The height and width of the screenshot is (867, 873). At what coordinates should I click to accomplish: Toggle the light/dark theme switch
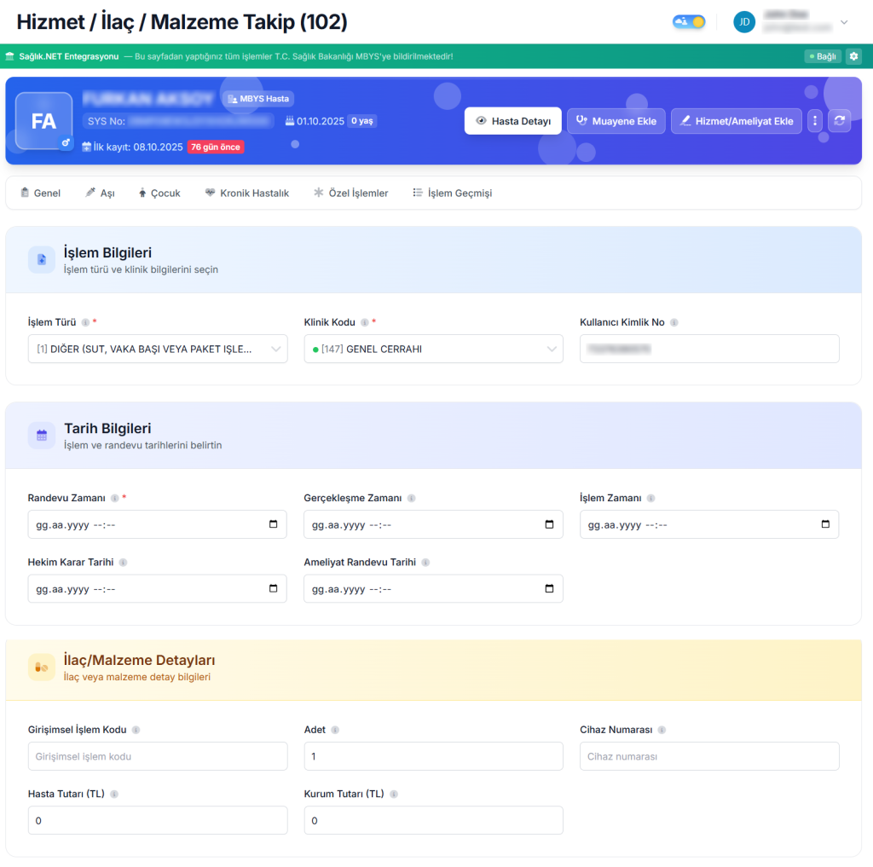689,22
